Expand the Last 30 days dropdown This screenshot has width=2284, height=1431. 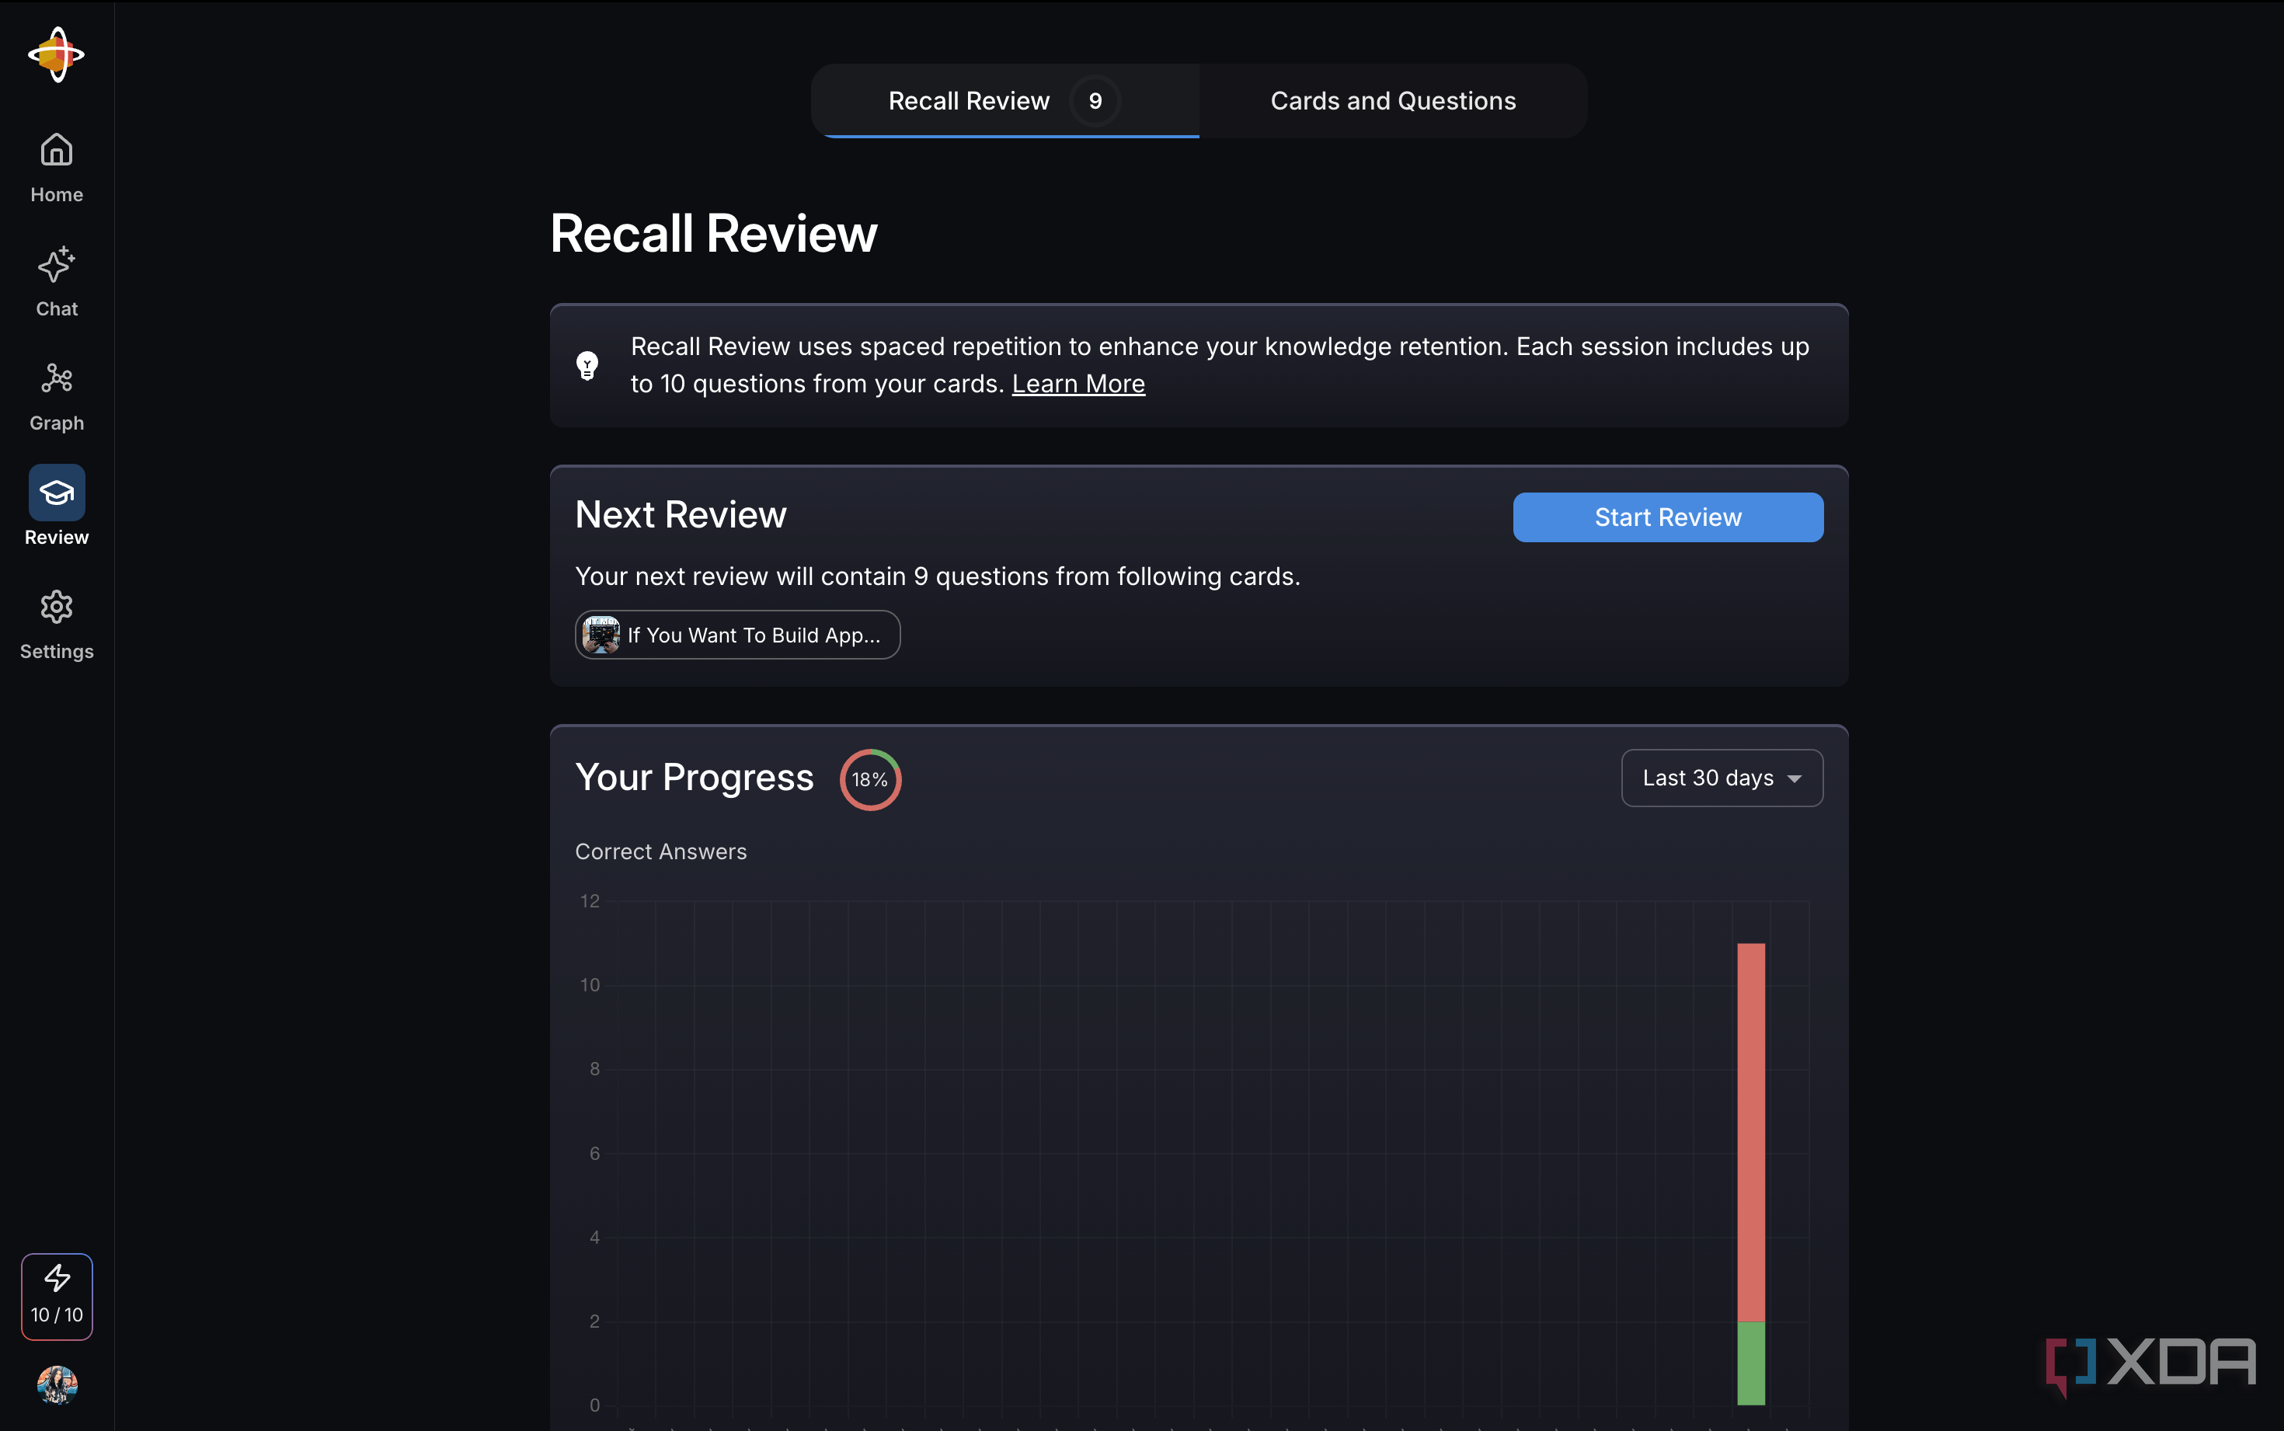[x=1721, y=778]
